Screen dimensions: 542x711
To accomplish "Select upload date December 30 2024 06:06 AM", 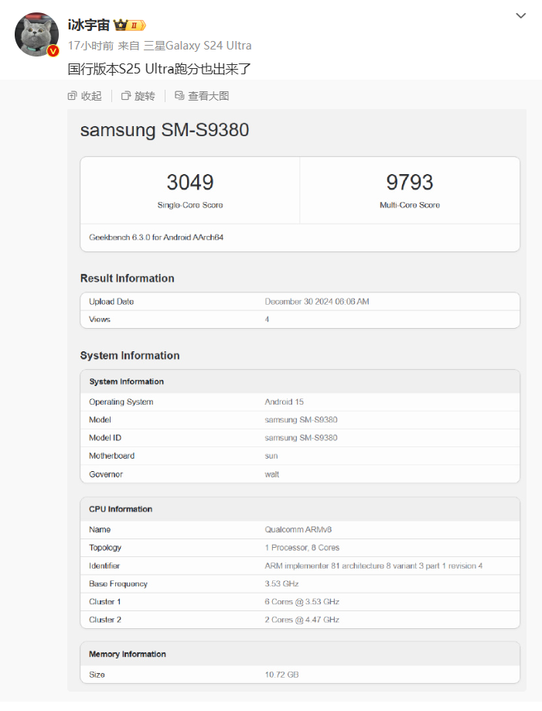I will click(317, 302).
